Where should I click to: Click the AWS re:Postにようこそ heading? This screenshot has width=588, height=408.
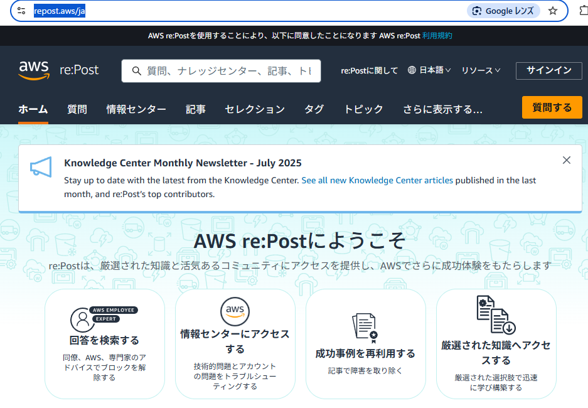(x=299, y=241)
